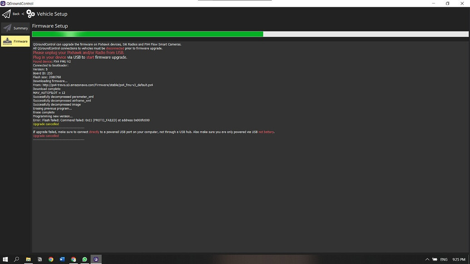The height and width of the screenshot is (264, 470).
Task: Open the Windows Start menu
Action: 5,259
